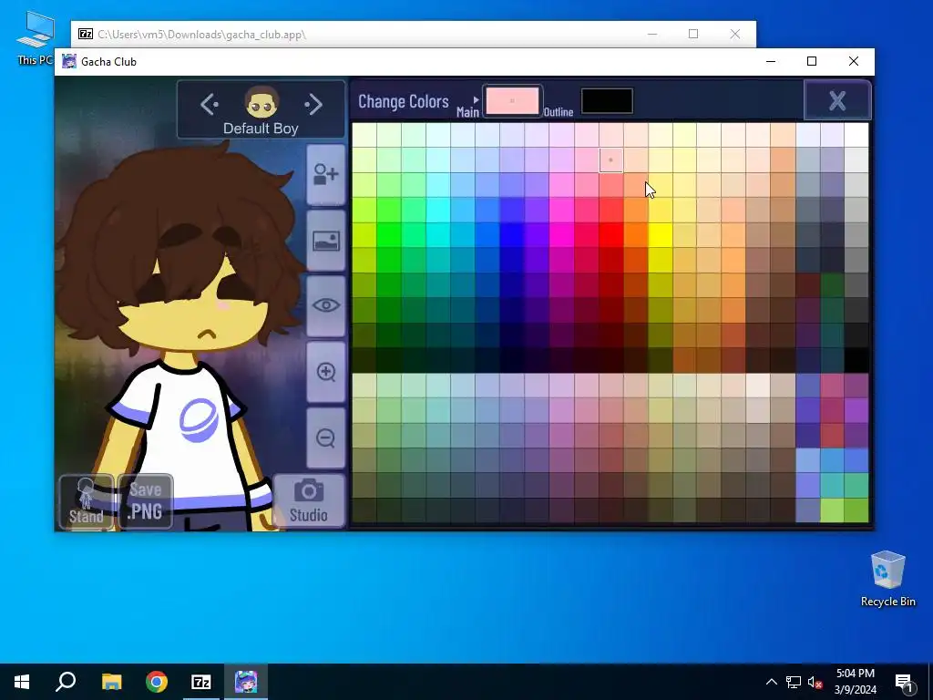
Task: Maximize the Gacha Club window
Action: [x=812, y=61]
